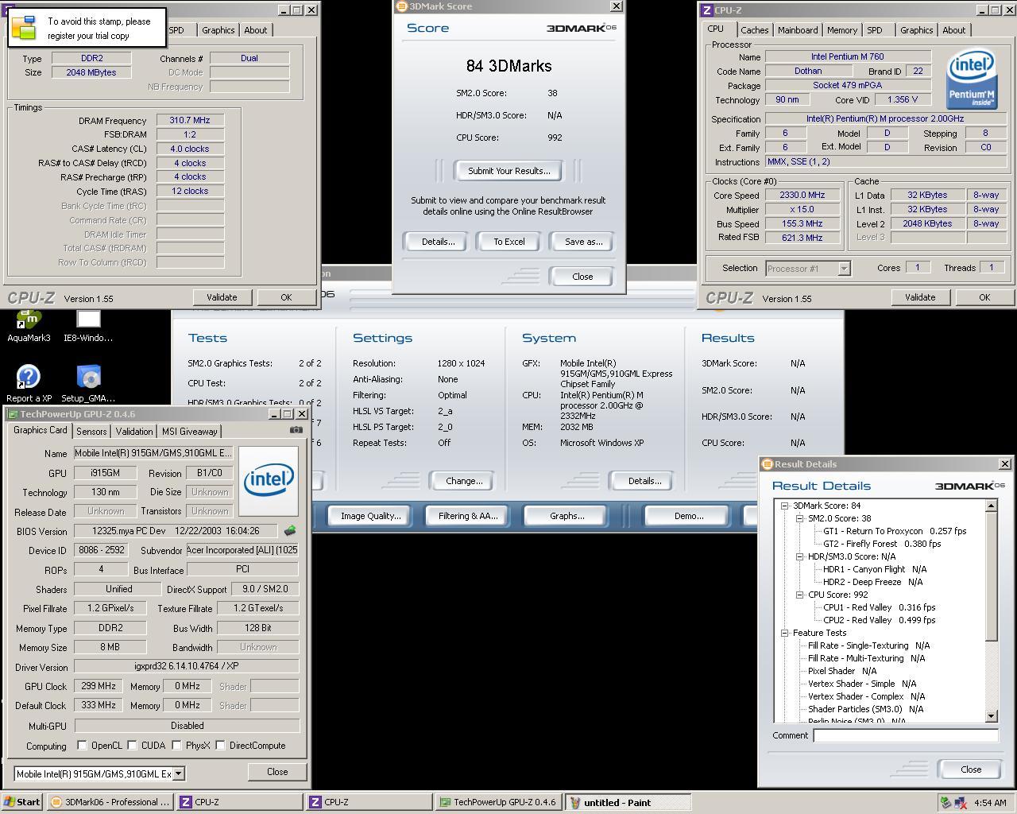Open the Validation tab in GPU-Z
Viewport: 1017px width, 814px height.
point(133,432)
